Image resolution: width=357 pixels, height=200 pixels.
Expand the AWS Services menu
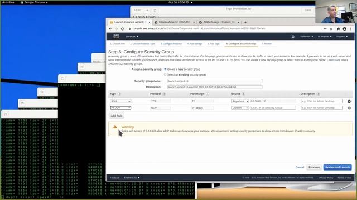pos(132,36)
